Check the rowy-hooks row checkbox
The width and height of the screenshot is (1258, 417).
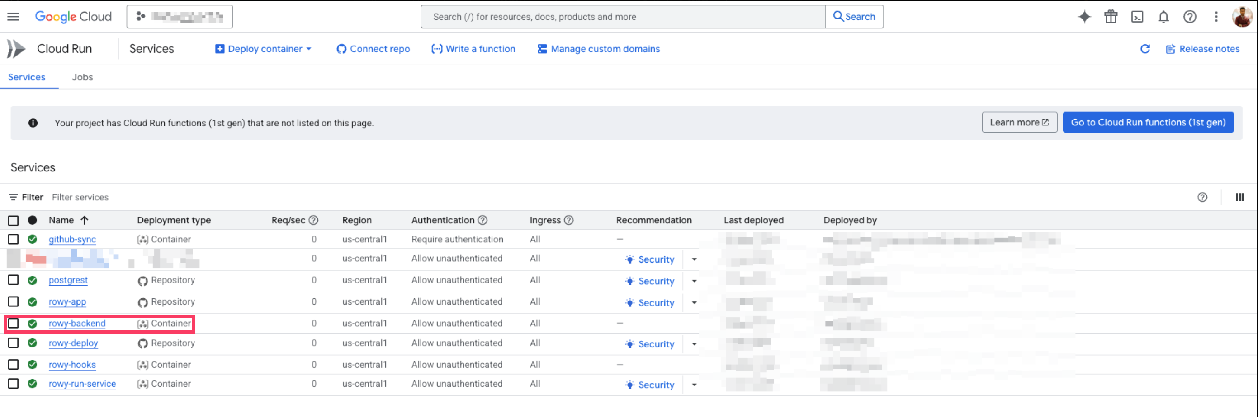[x=13, y=364]
